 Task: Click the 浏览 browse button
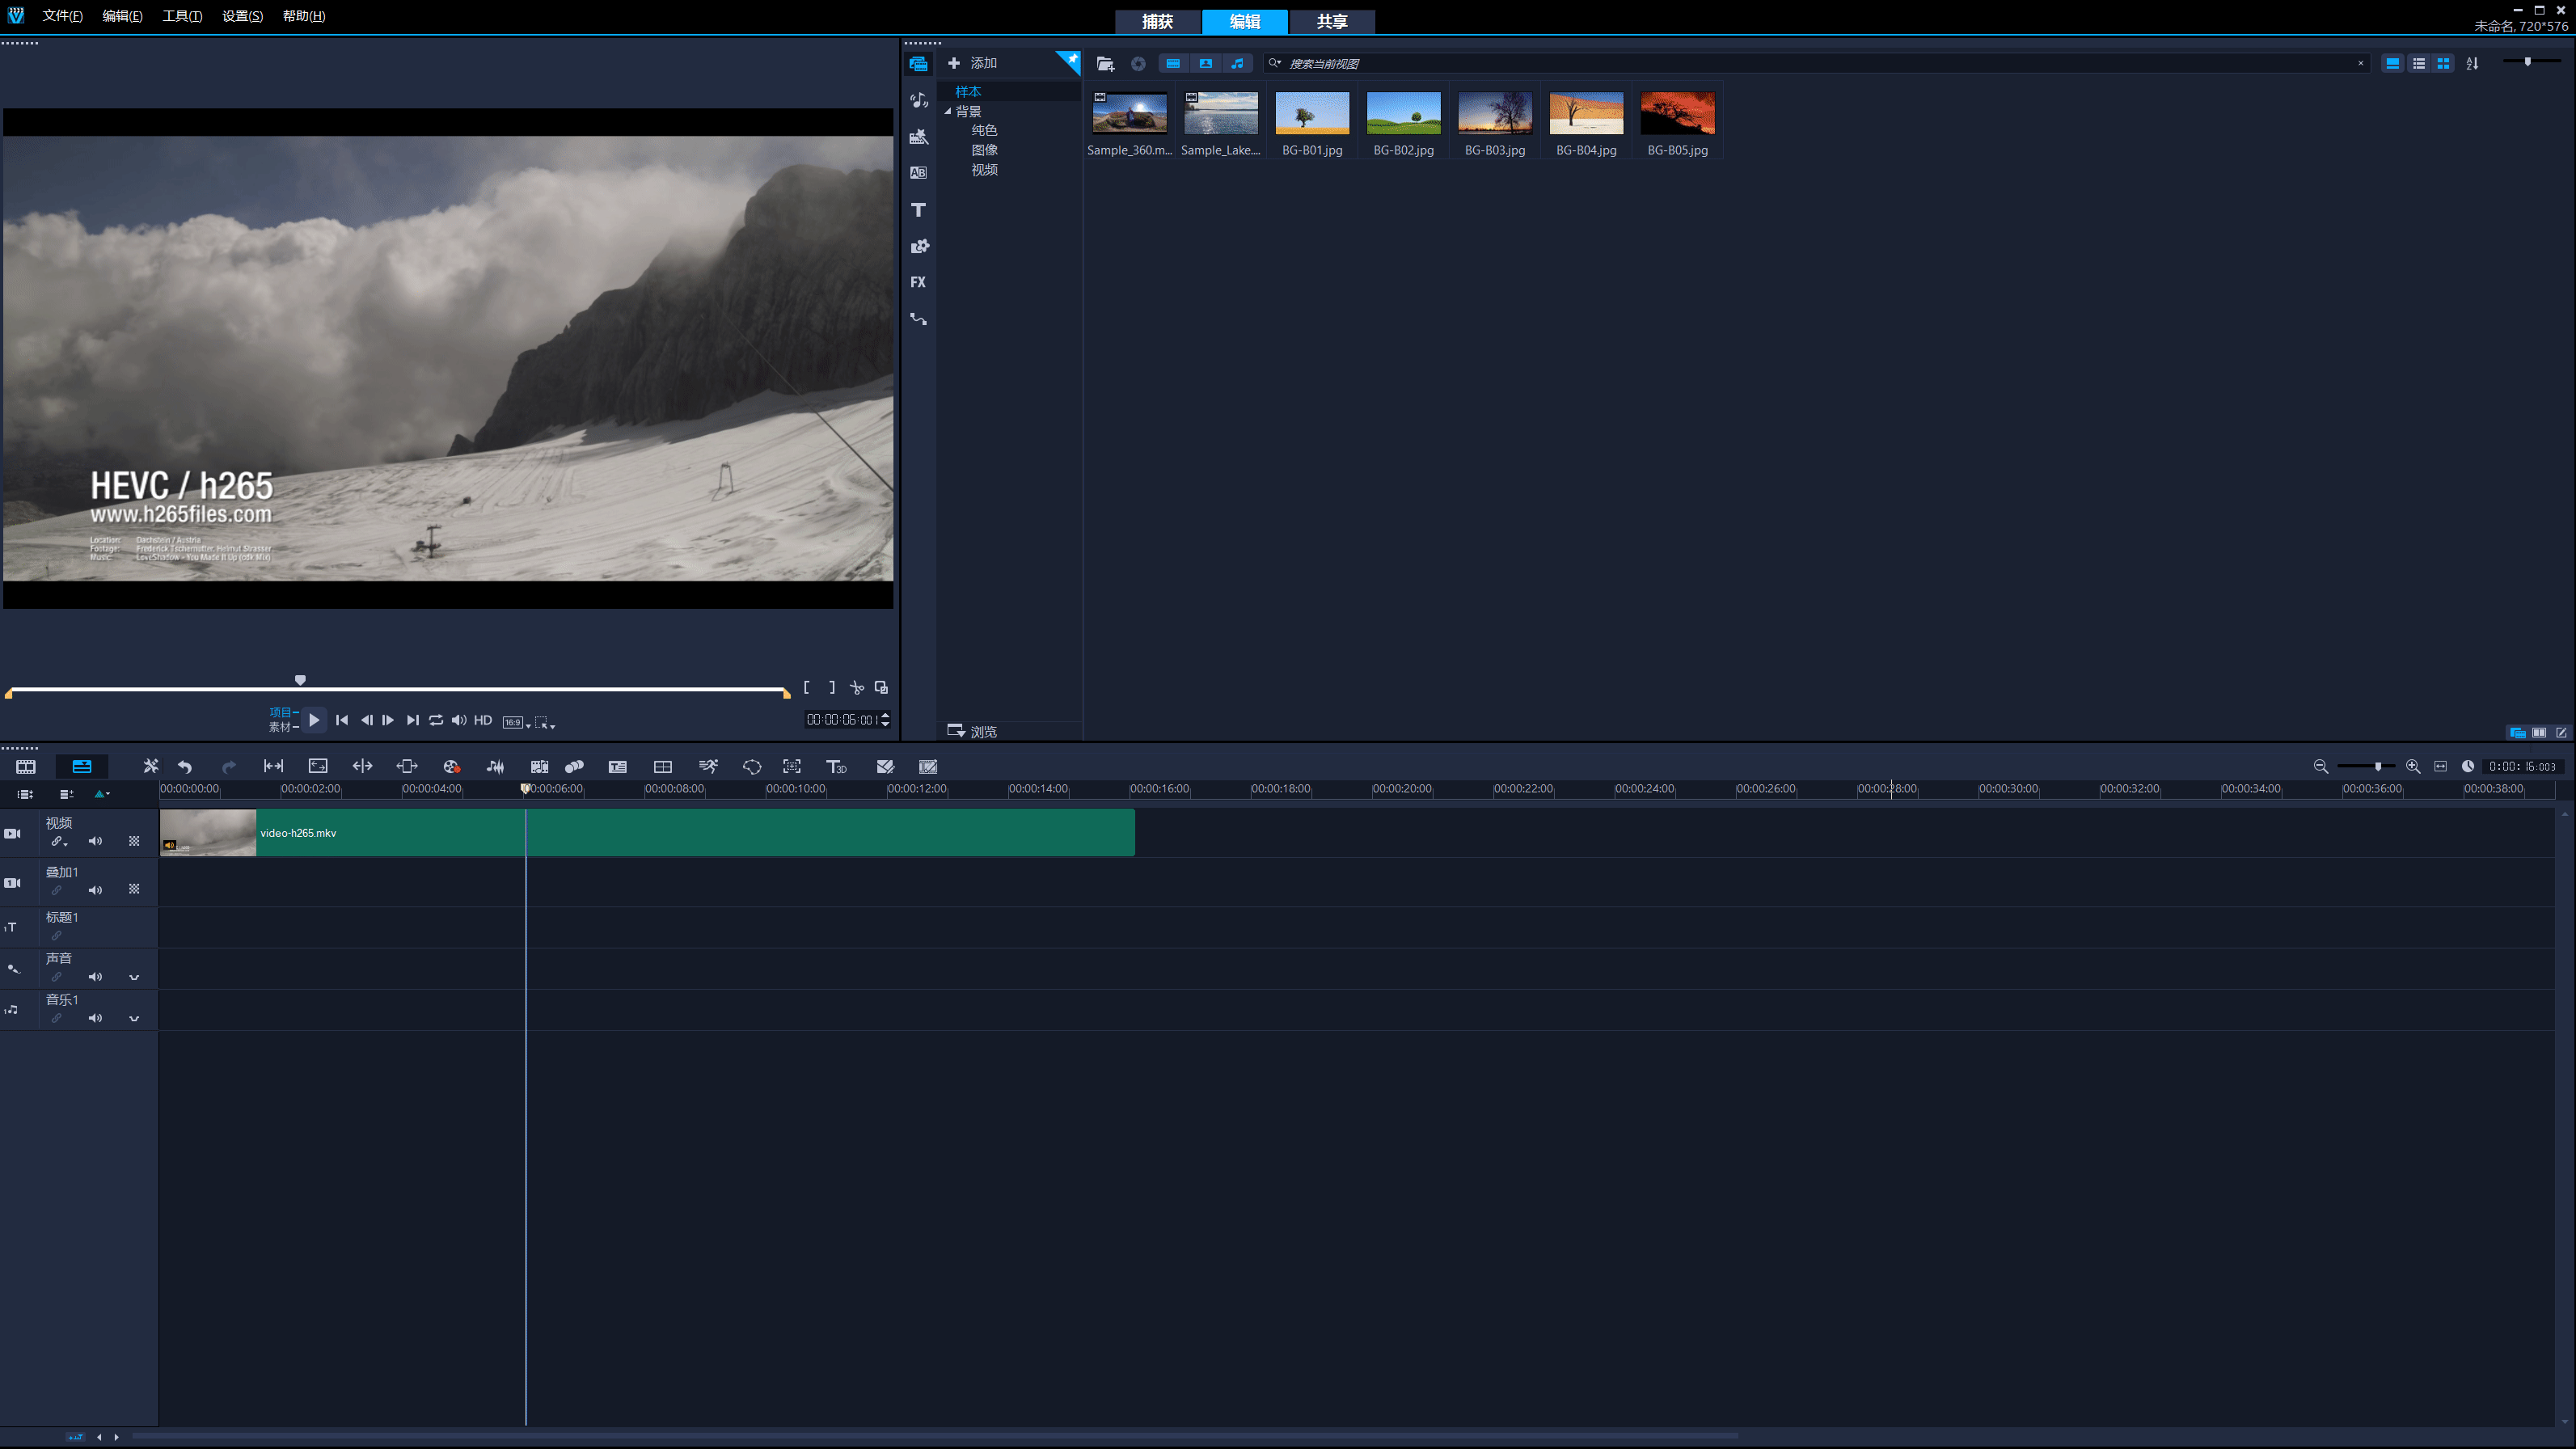click(x=973, y=731)
